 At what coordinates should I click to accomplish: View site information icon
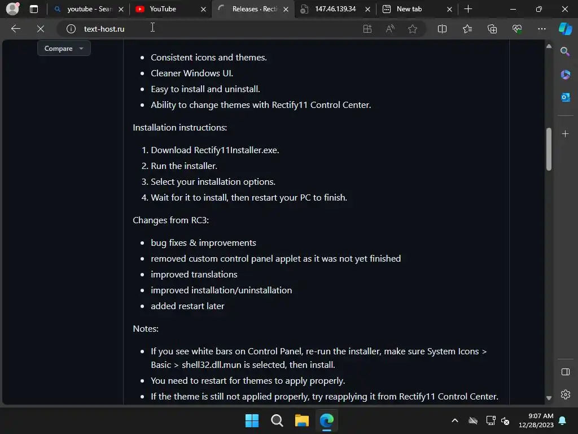[71, 29]
